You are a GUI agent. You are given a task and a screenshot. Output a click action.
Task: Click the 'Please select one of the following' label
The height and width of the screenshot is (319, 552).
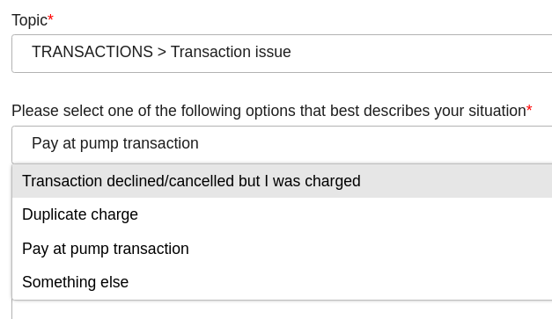(x=269, y=111)
